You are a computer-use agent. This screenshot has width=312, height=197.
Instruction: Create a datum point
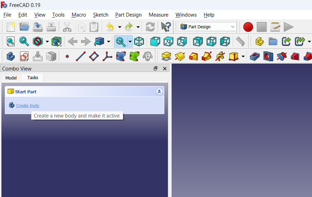67,57
